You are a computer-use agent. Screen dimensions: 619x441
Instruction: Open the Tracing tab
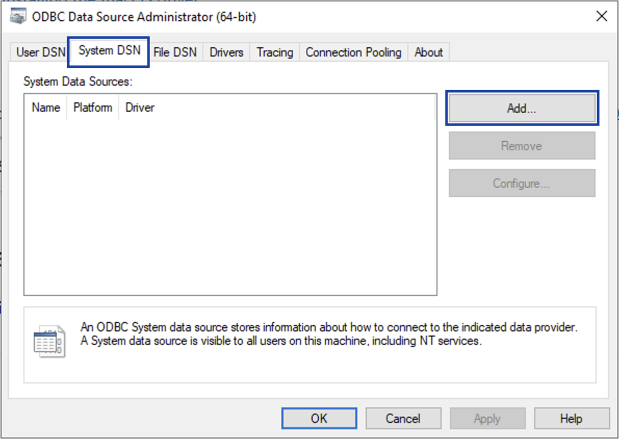[x=275, y=52]
